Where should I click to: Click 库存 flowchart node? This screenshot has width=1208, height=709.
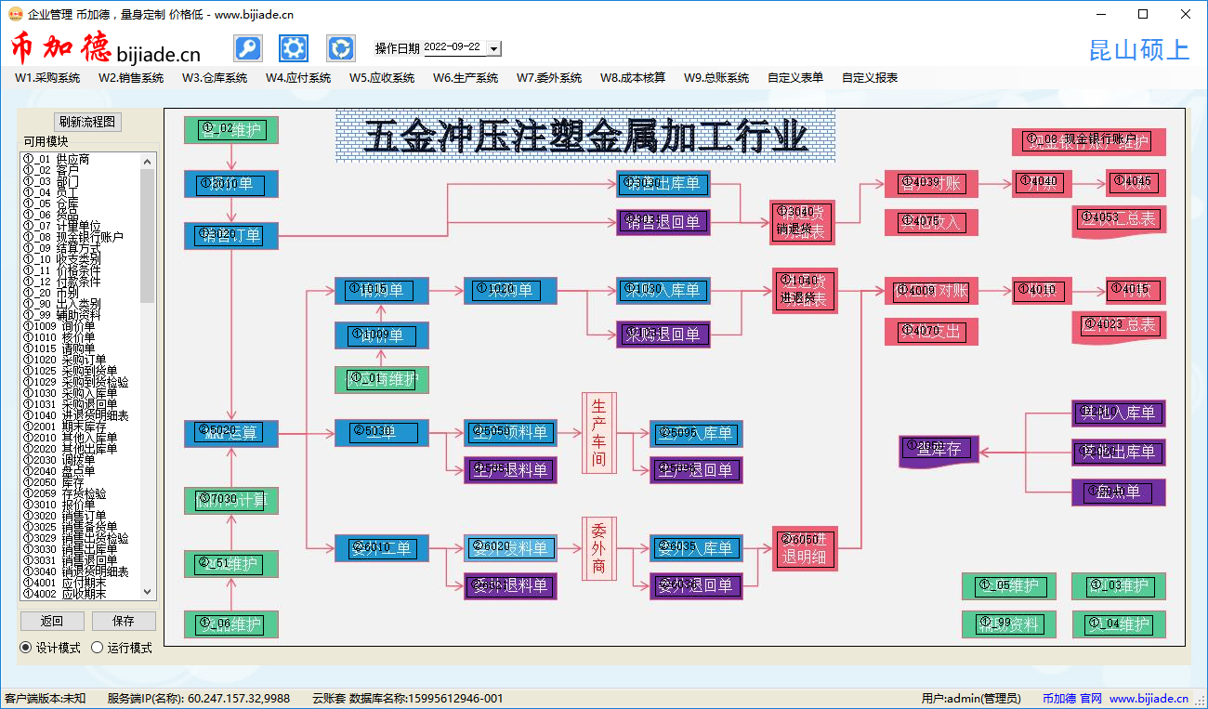pos(939,451)
